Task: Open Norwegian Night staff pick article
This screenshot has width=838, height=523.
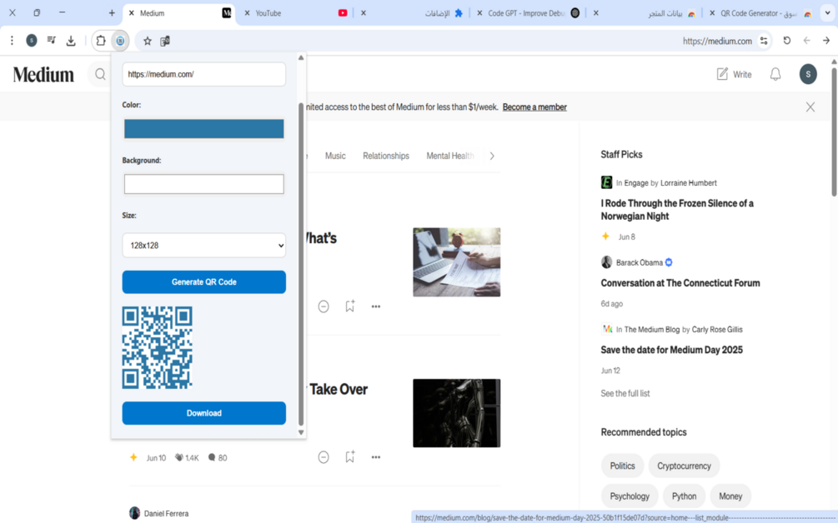Action: [677, 210]
